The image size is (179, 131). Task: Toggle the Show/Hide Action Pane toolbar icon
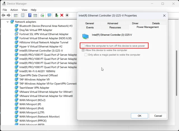click(35, 15)
